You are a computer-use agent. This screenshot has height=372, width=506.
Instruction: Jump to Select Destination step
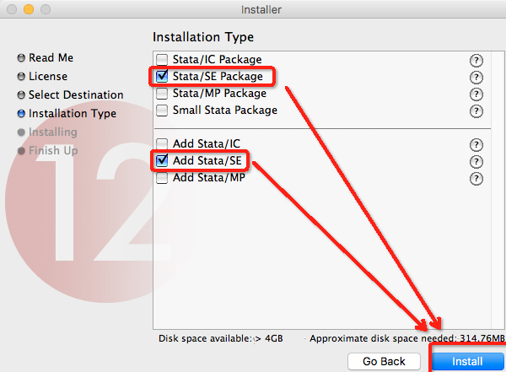coord(75,95)
